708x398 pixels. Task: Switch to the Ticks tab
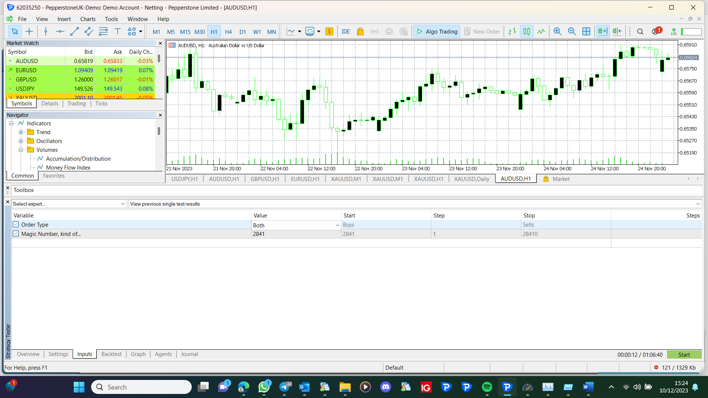click(101, 104)
